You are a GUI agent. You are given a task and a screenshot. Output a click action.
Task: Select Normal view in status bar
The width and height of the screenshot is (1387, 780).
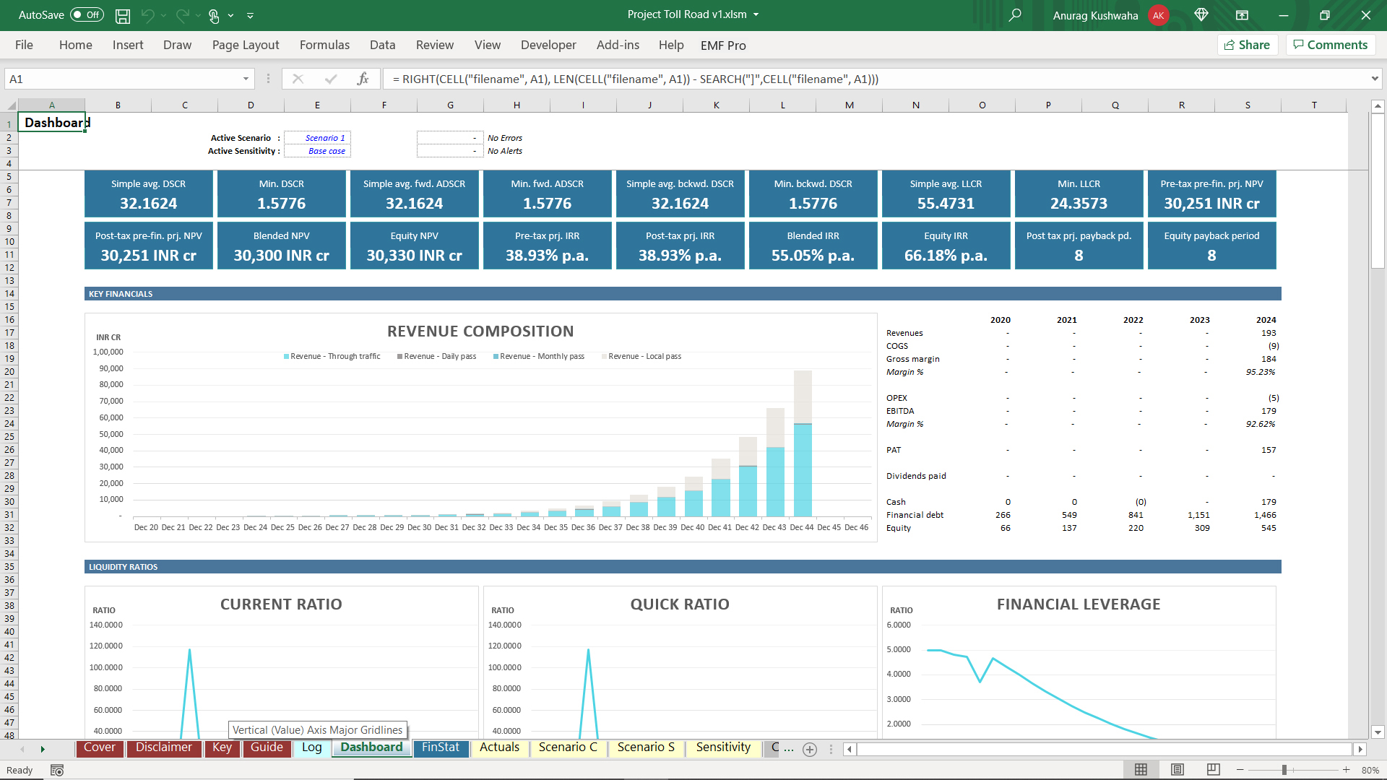pyautogui.click(x=1141, y=770)
